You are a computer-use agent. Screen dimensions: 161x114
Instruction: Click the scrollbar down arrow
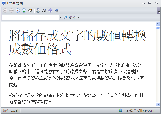pyautogui.click(x=158, y=105)
